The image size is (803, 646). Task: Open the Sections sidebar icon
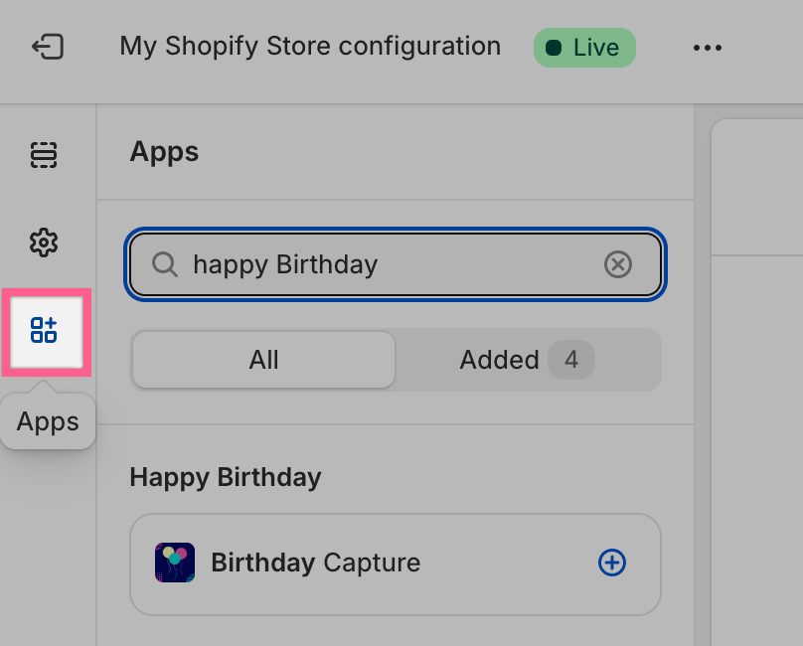point(44,155)
